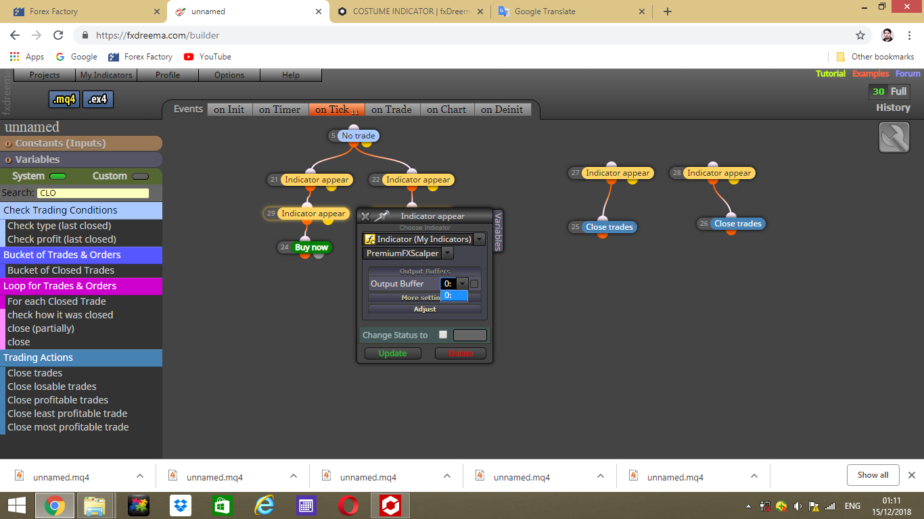Select Indicator appear block 29
This screenshot has width=924, height=519.
313,214
